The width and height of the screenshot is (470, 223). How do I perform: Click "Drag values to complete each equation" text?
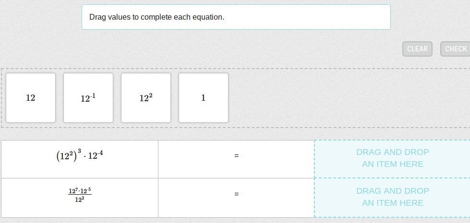[157, 17]
